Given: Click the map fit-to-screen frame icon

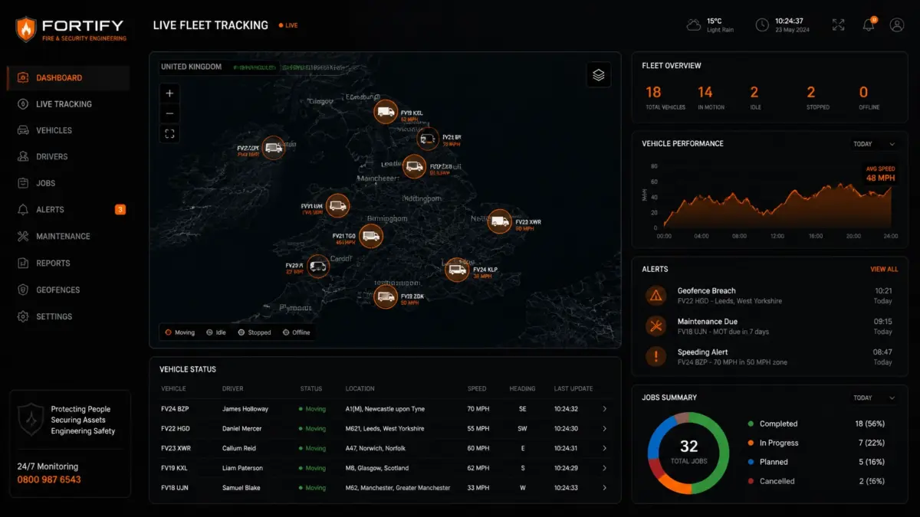Looking at the screenshot, I should click(x=169, y=134).
